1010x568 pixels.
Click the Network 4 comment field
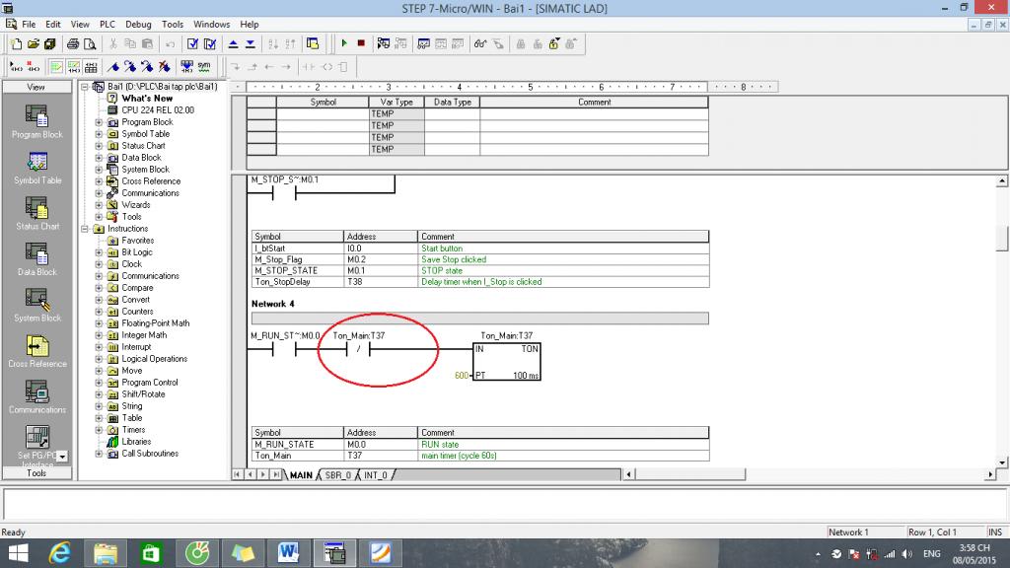(480, 319)
